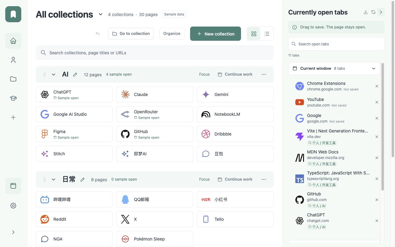Click Continue work for 日常 collection
Image resolution: width=395 pixels, height=247 pixels.
coord(235,179)
